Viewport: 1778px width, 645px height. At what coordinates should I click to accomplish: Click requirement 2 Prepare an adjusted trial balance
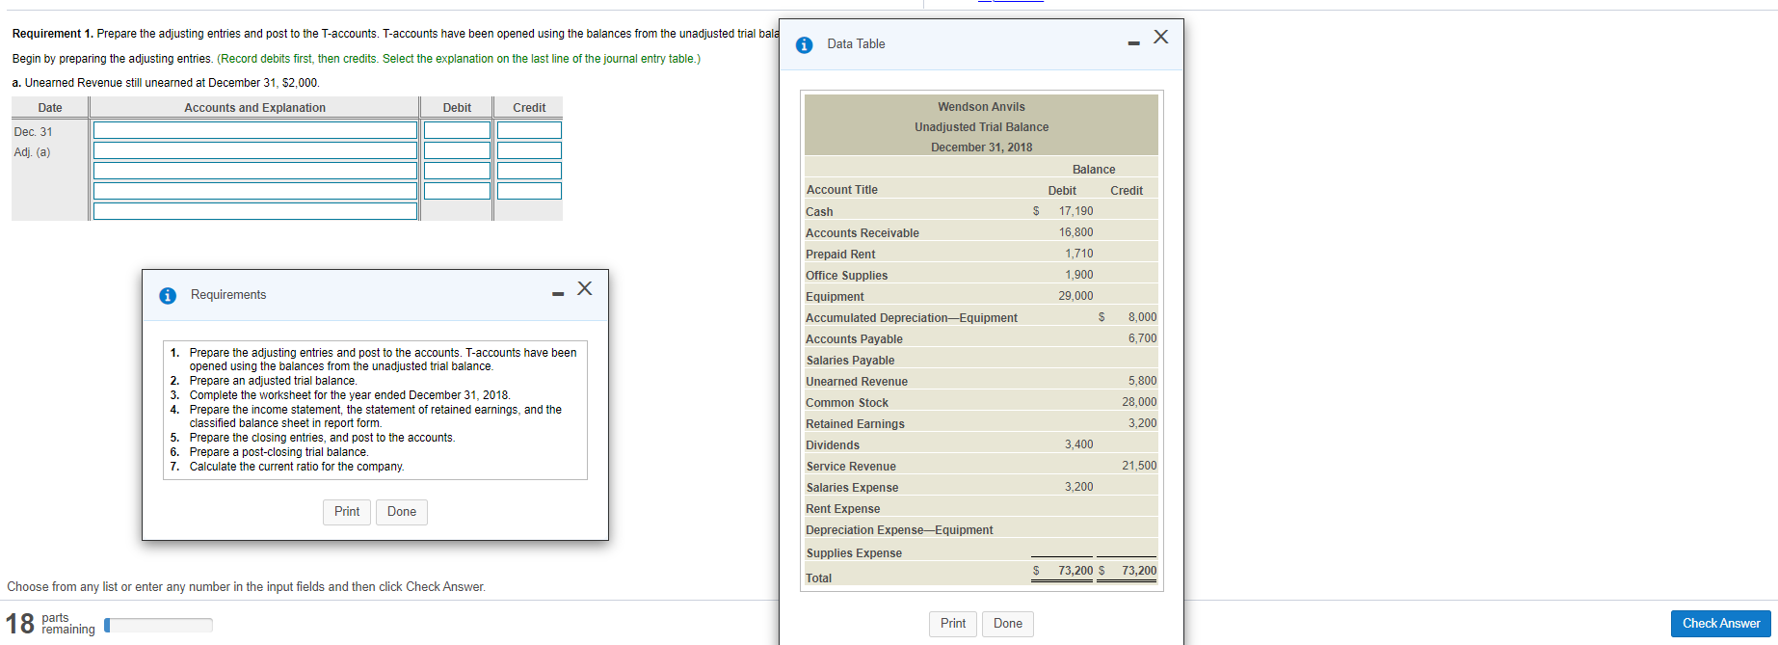[x=273, y=381]
